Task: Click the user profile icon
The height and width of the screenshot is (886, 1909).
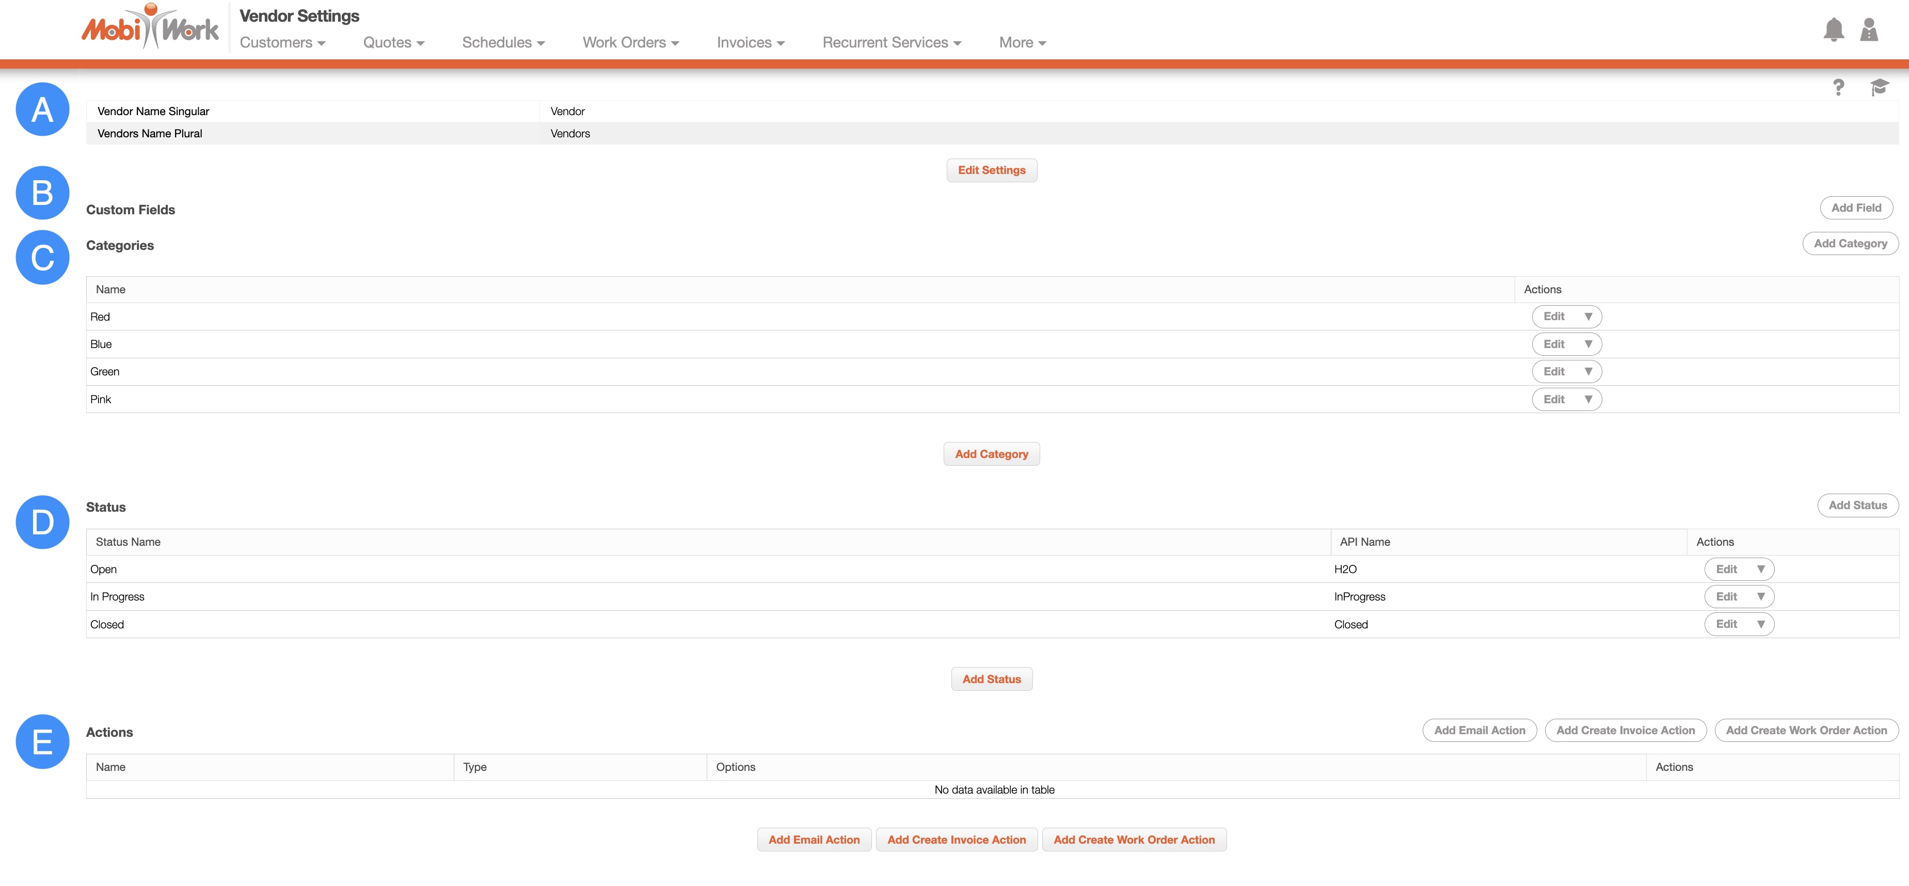Action: tap(1869, 29)
